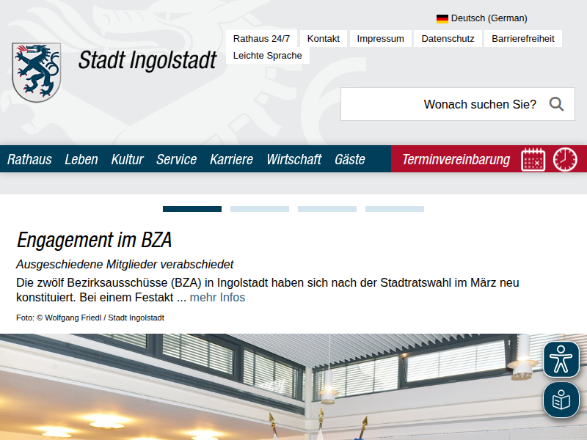587x440 pixels.
Task: Open Rathaus 24/7 link
Action: 261,39
